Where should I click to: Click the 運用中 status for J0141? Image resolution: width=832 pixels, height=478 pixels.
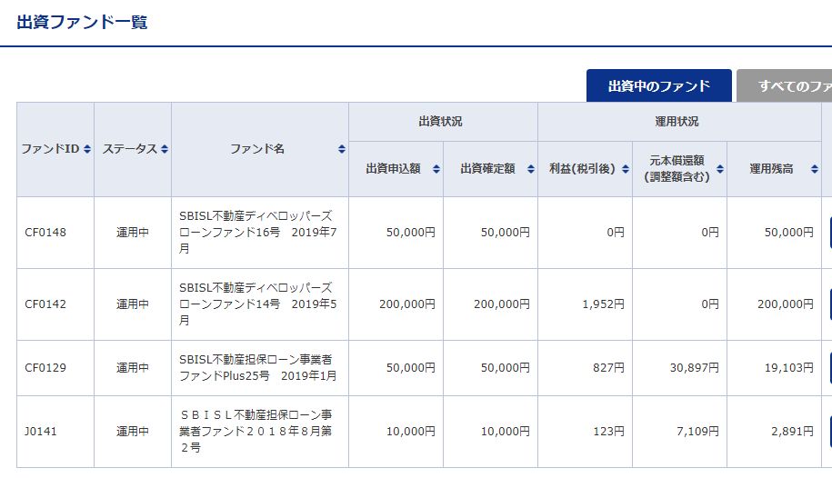(133, 432)
